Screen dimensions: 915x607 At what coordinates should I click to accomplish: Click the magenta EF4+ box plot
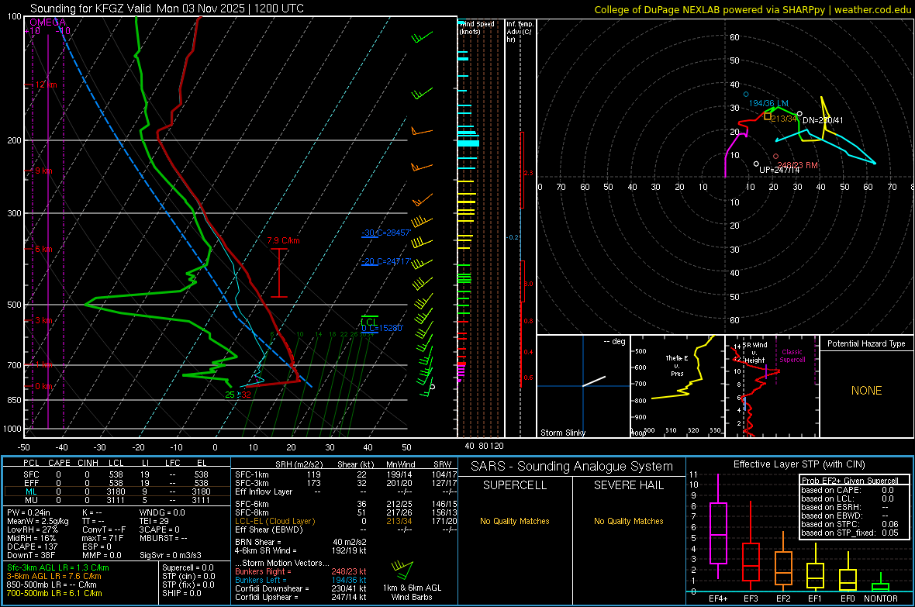coord(718,526)
